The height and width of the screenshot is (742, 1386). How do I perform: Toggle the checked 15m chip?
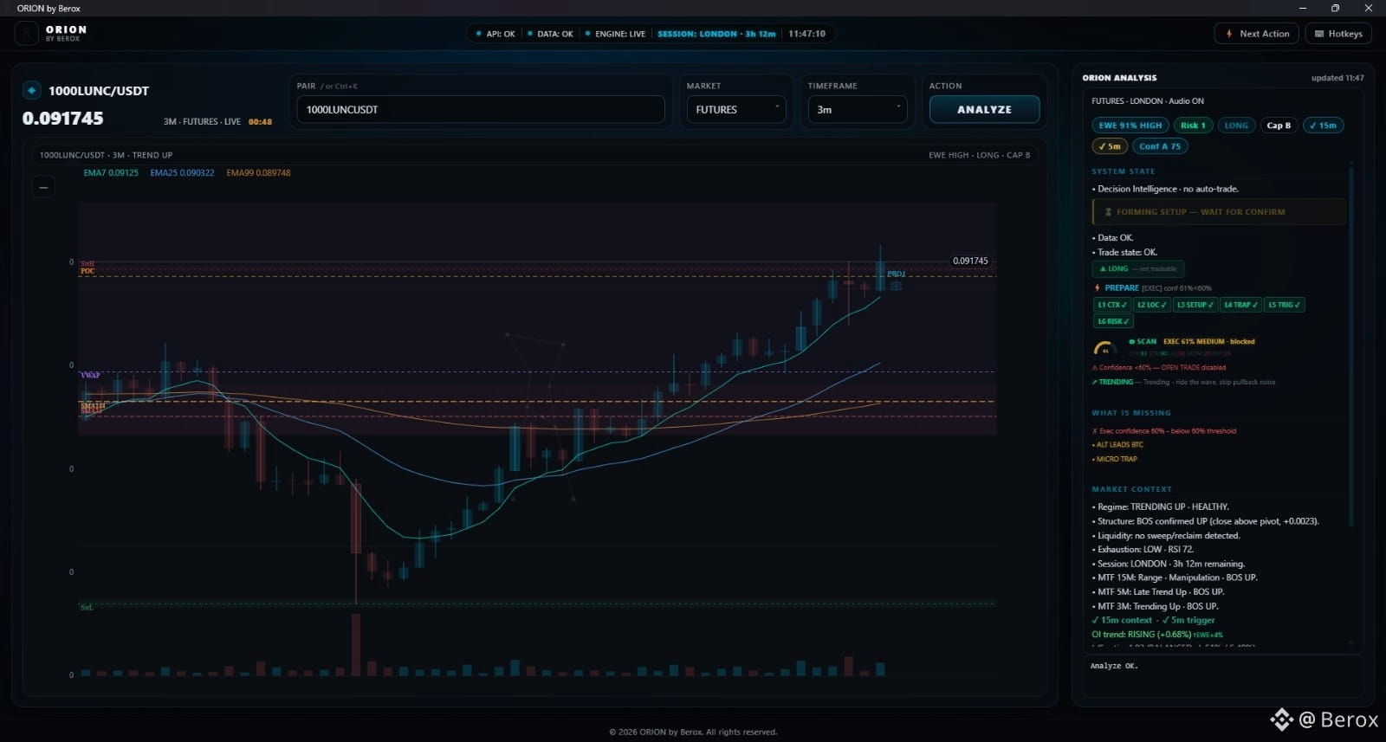pos(1323,126)
